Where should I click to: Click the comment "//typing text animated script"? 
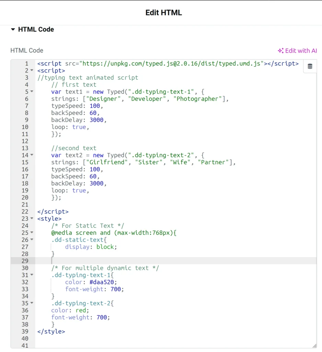tap(88, 78)
